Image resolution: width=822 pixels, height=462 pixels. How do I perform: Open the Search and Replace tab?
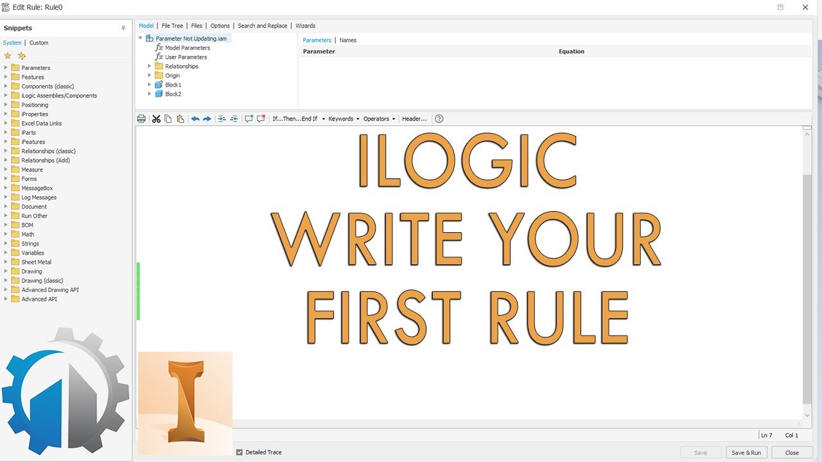(x=262, y=26)
